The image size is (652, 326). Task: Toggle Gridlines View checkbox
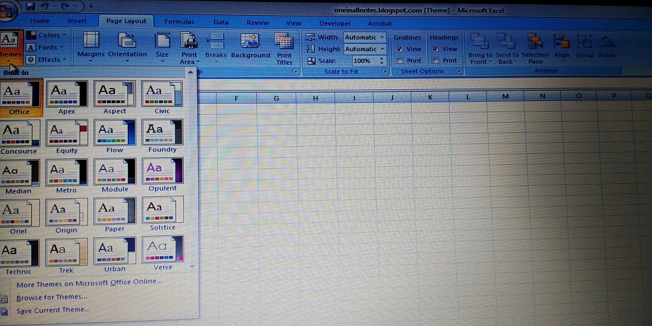[400, 49]
